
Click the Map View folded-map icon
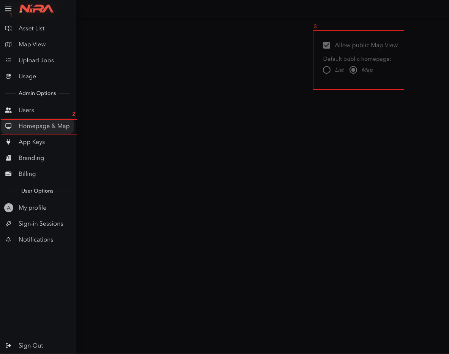(x=8, y=44)
